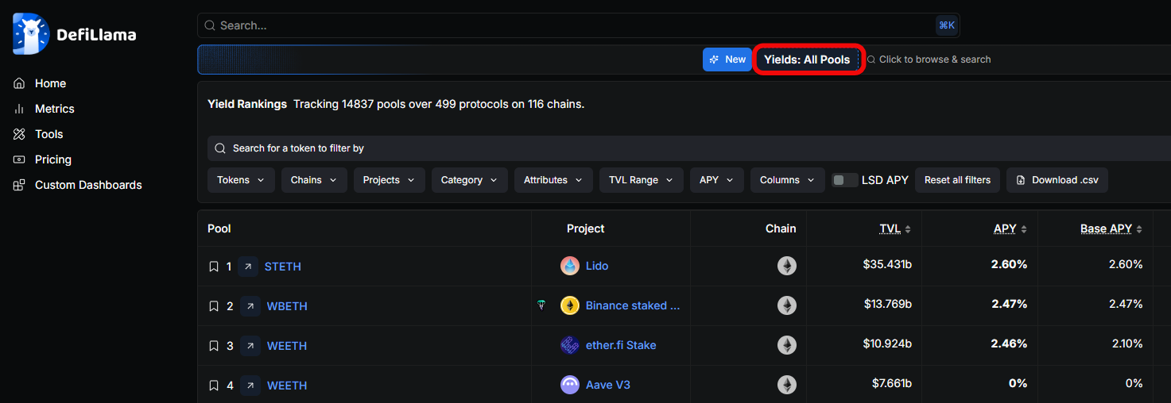
Task: Expand the TVL Range dropdown
Action: click(x=641, y=180)
